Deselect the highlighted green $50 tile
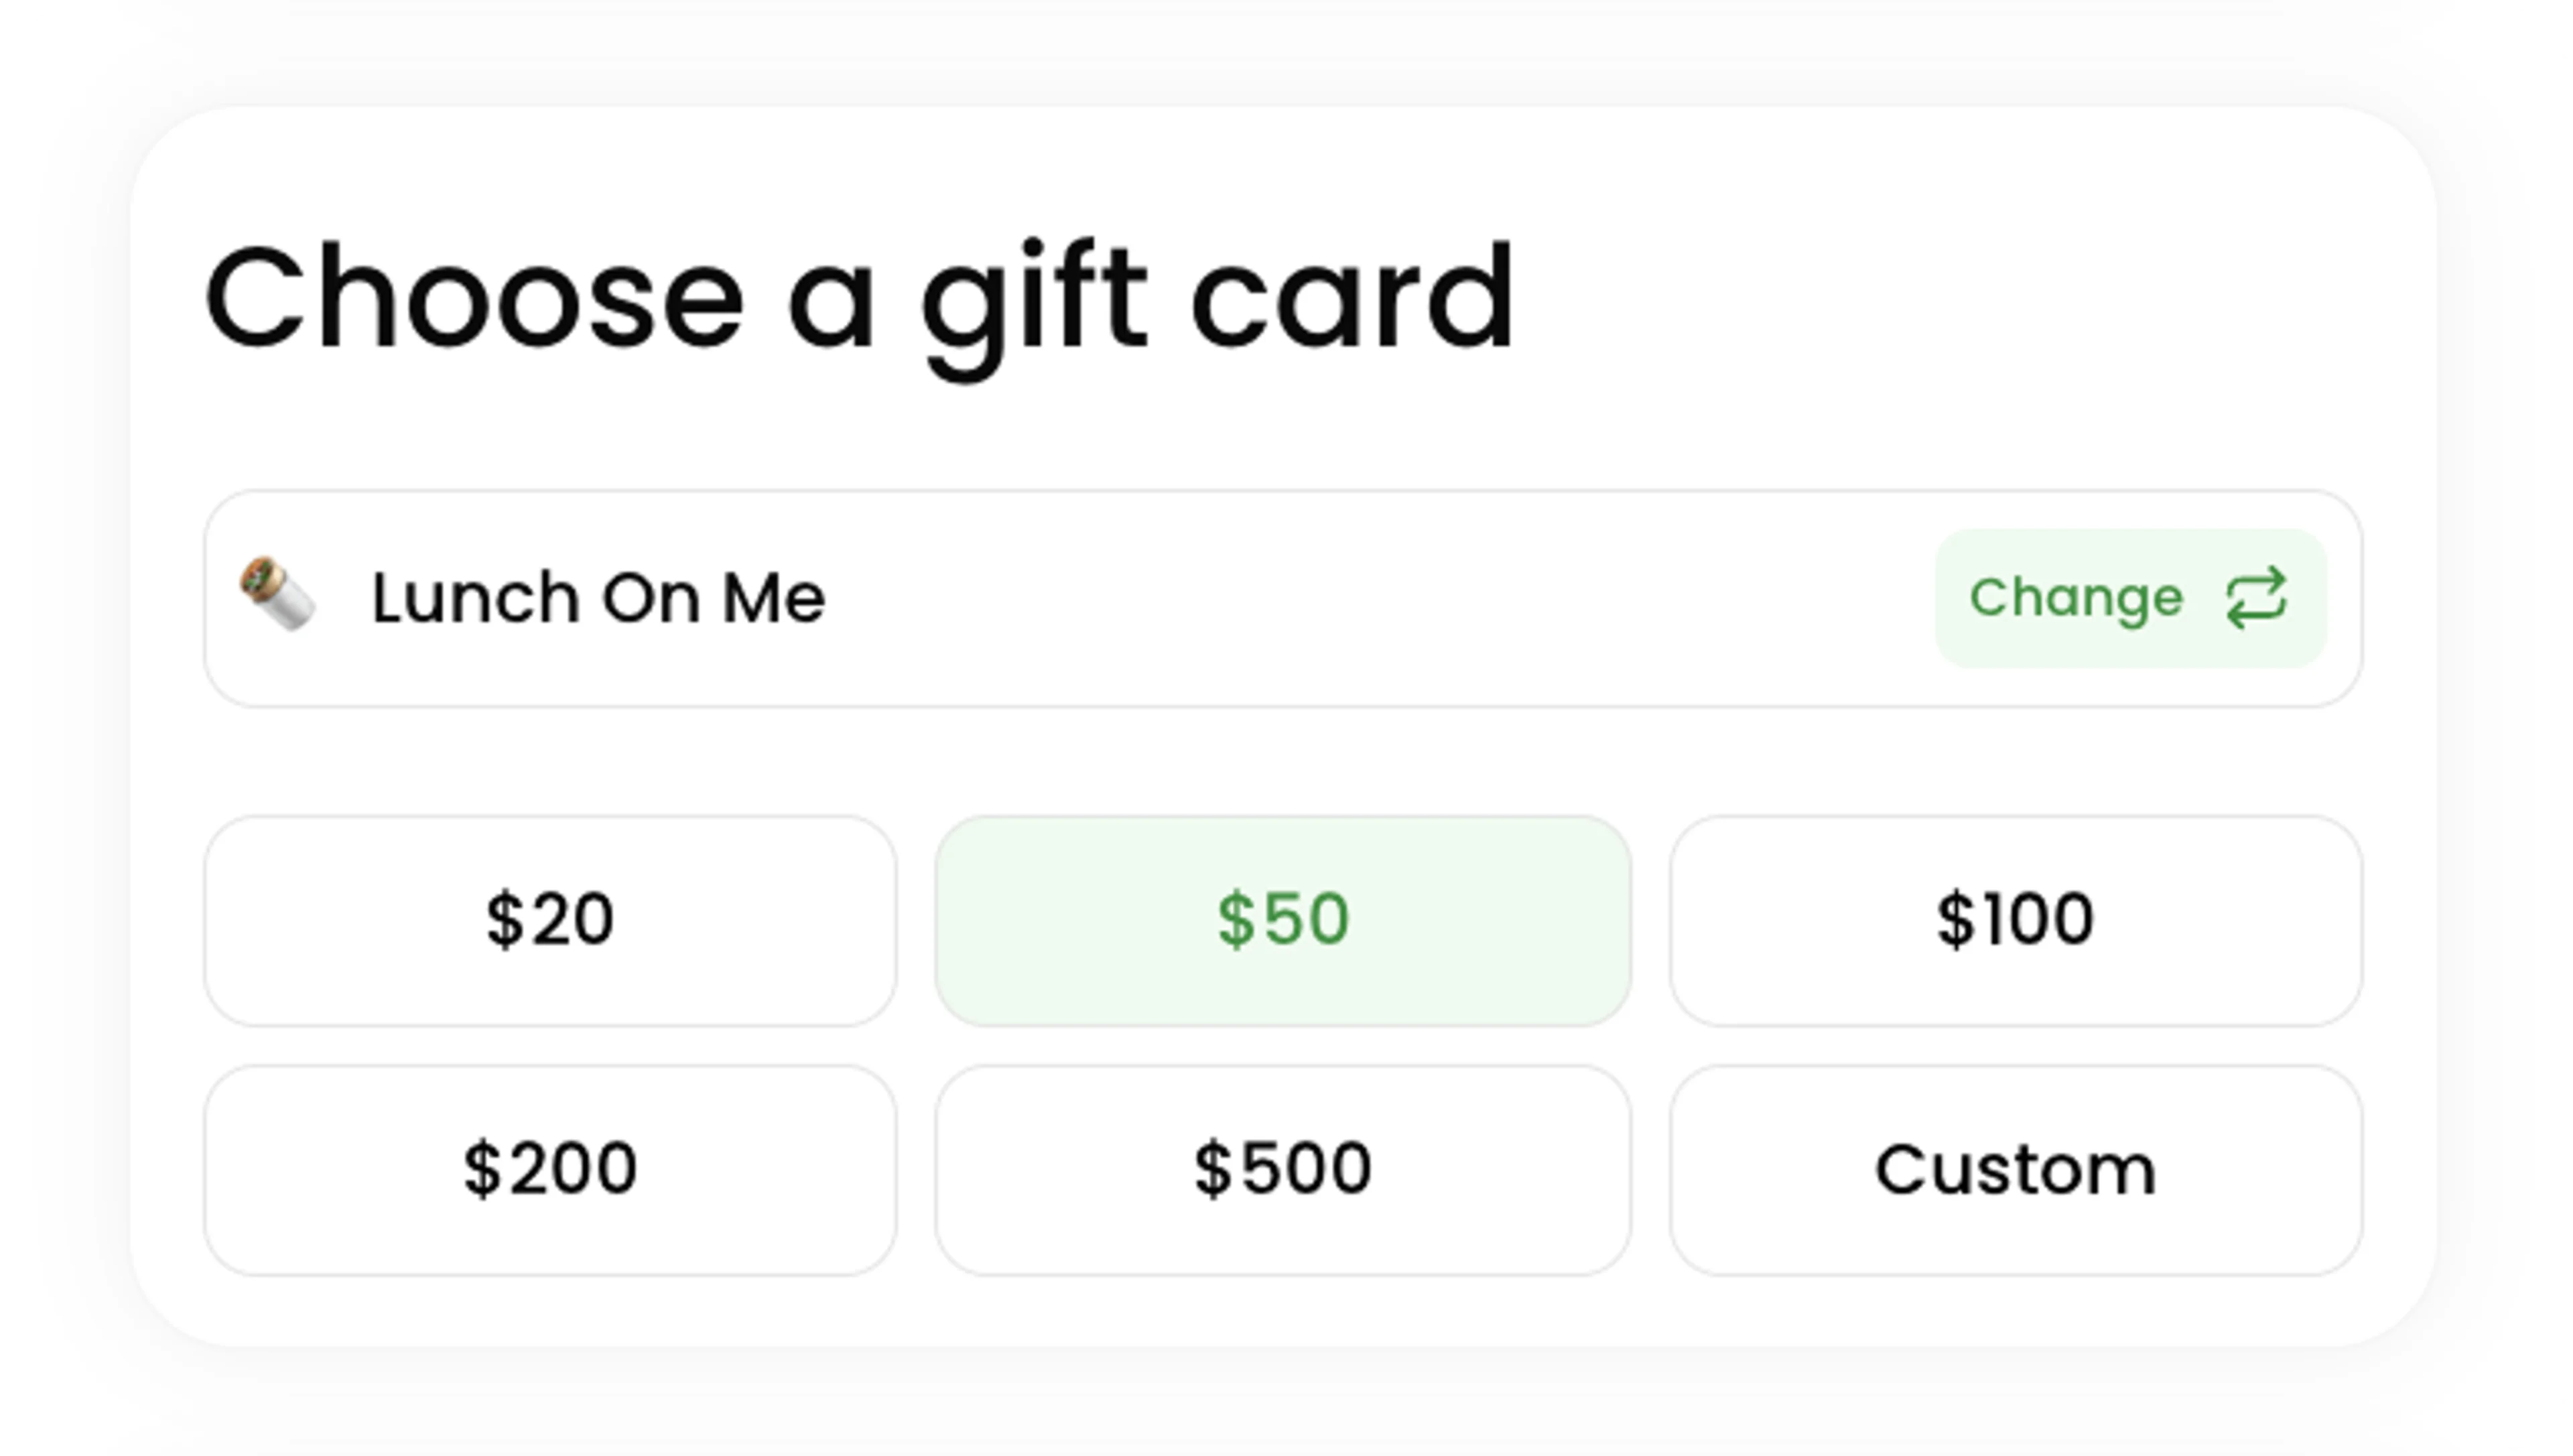Image resolution: width=2573 pixels, height=1456 pixels. pyautogui.click(x=1283, y=920)
